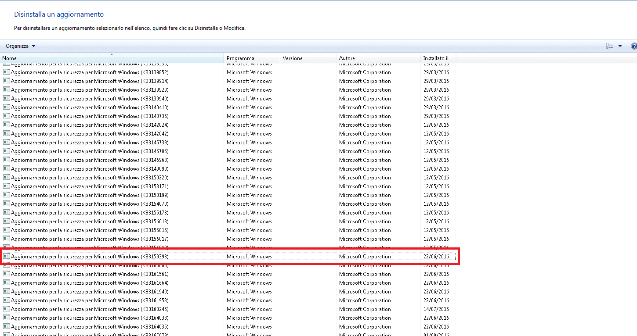Expand the view options dropdown arrow
Screen dimensions: 637x336
tap(620, 46)
